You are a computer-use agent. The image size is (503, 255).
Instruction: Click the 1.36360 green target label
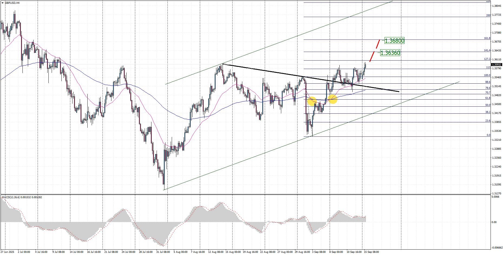[390, 53]
